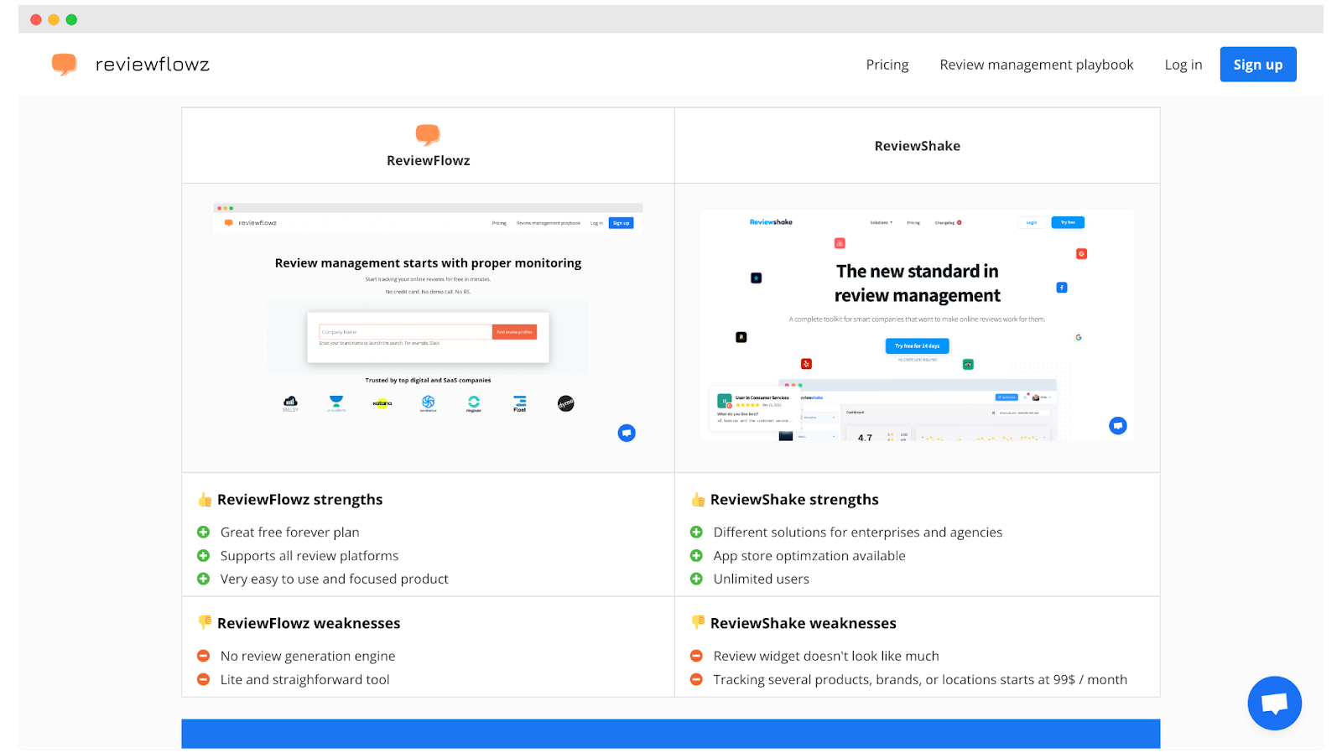The width and height of the screenshot is (1342, 753).
Task: Click plus icon next to Very easy to use
Action: [x=203, y=579]
